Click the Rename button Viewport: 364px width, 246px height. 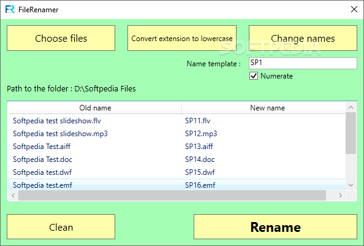tap(275, 227)
